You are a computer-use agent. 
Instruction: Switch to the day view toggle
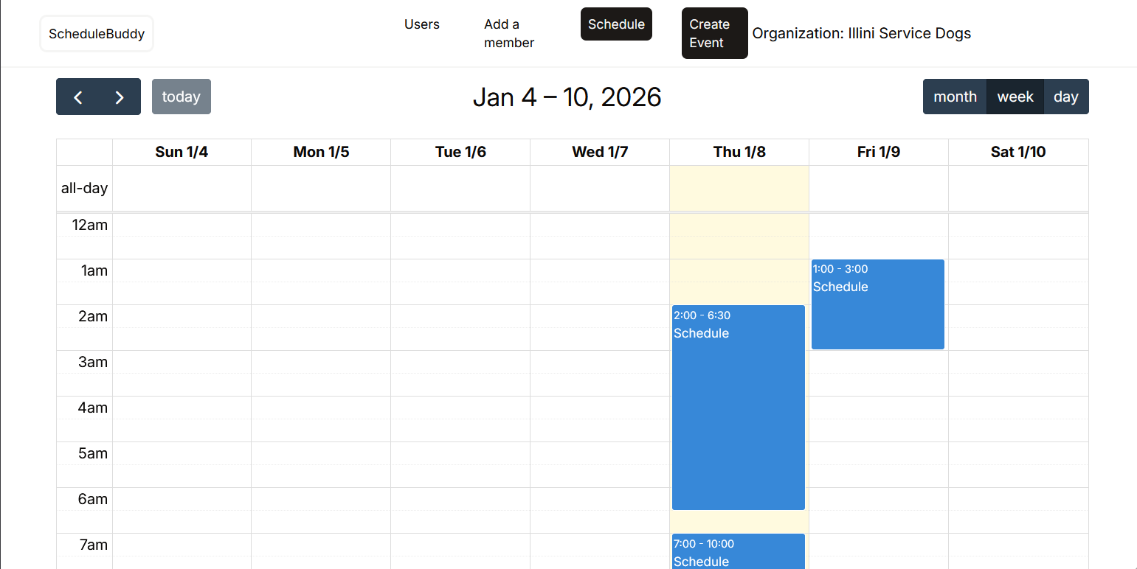pyautogui.click(x=1066, y=97)
